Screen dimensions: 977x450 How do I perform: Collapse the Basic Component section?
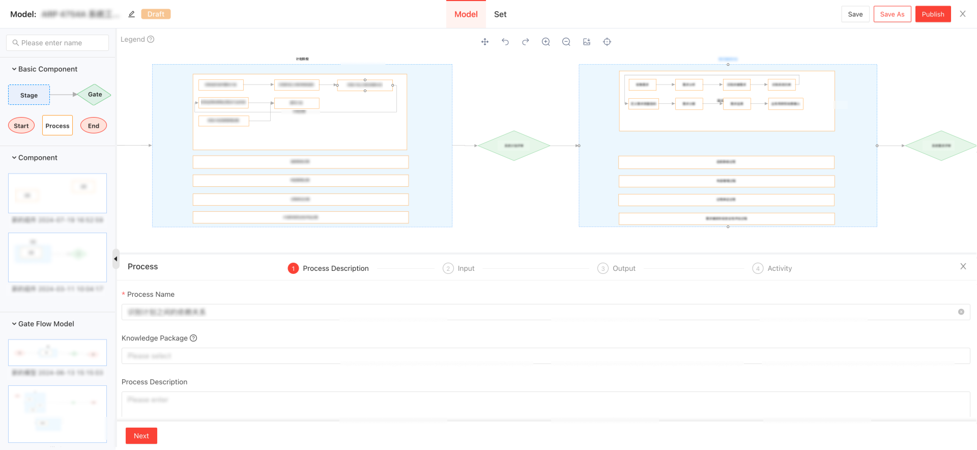coord(14,69)
